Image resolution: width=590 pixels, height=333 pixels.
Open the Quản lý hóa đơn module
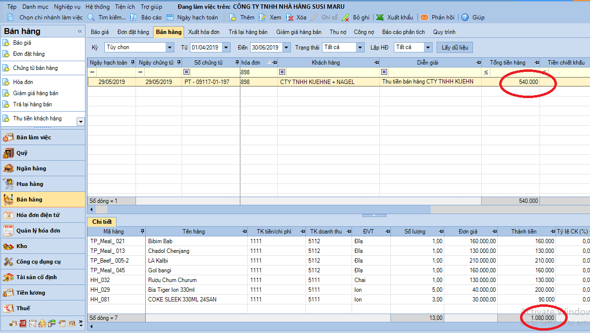43,231
